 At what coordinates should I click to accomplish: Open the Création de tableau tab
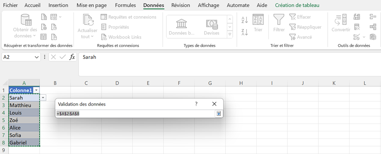coord(297,5)
